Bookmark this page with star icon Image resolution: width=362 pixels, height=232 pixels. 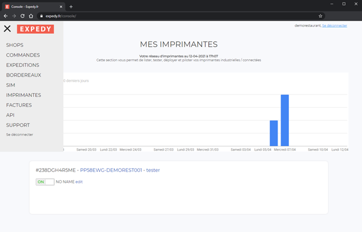click(x=320, y=16)
